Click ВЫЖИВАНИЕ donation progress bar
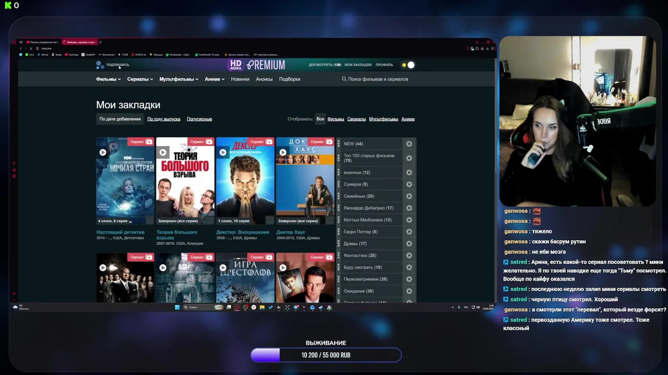This screenshot has height=375, width=668. 326,355
